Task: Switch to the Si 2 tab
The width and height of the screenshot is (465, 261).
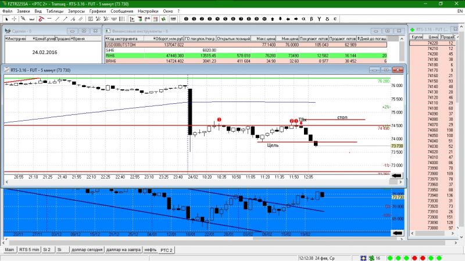Action: pyautogui.click(x=47, y=249)
